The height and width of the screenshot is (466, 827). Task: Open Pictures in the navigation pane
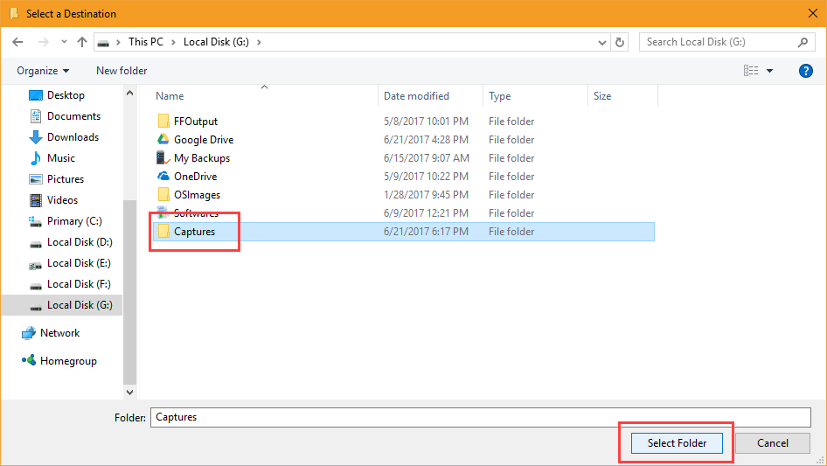point(65,179)
